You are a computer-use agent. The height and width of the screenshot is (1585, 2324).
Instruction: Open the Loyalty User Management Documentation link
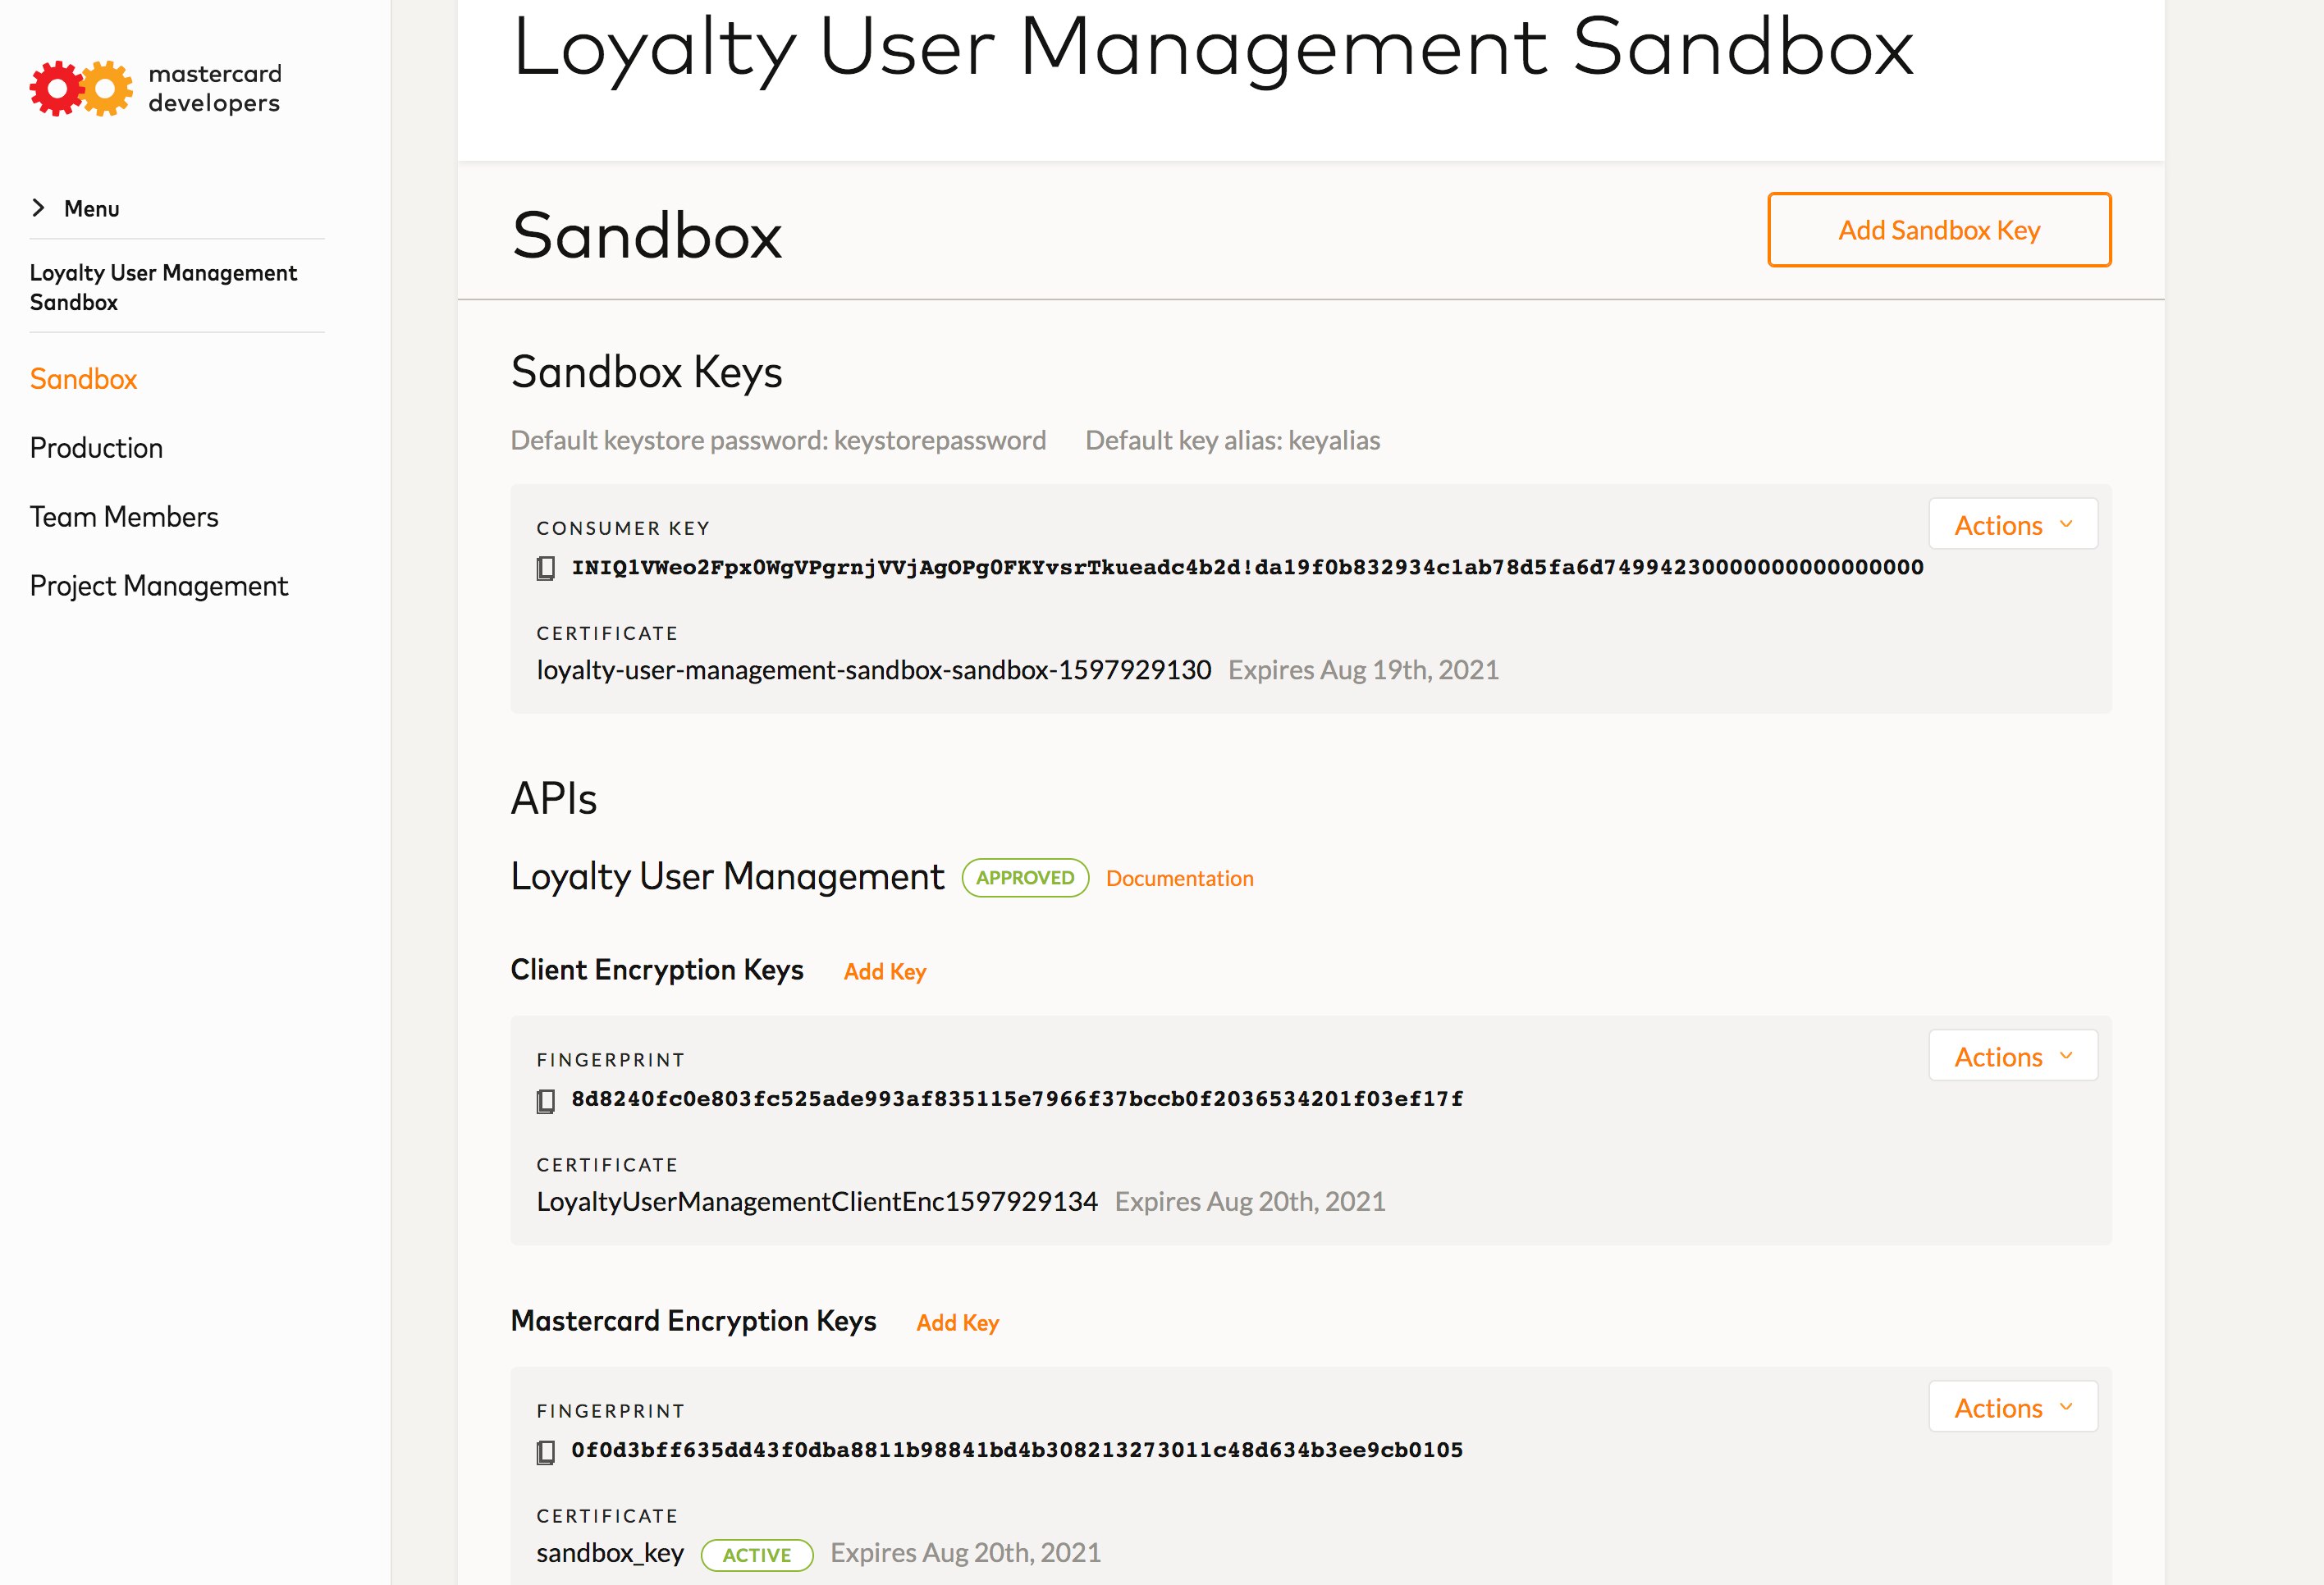(x=1179, y=878)
